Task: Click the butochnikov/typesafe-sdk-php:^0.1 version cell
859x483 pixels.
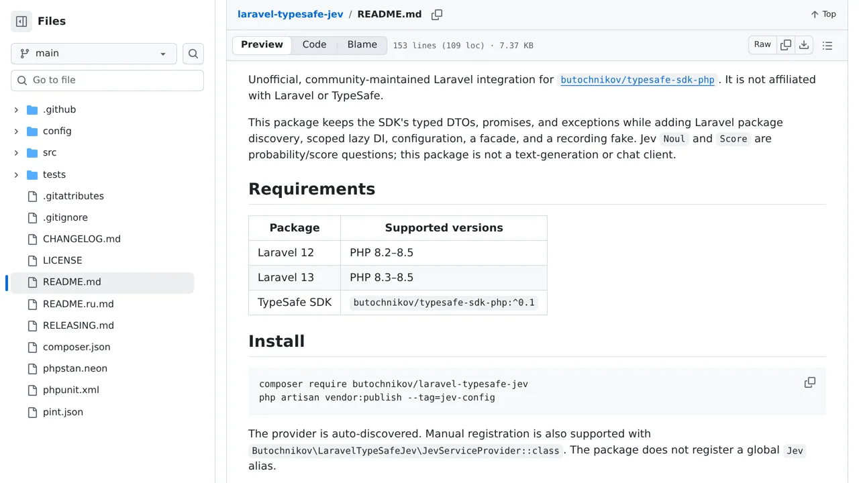Action: point(444,303)
